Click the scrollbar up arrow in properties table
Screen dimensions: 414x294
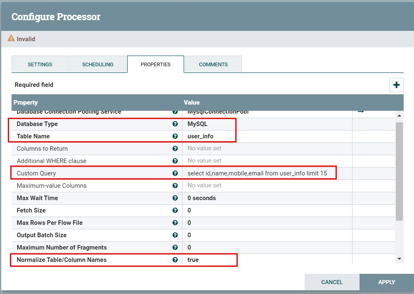pos(399,115)
